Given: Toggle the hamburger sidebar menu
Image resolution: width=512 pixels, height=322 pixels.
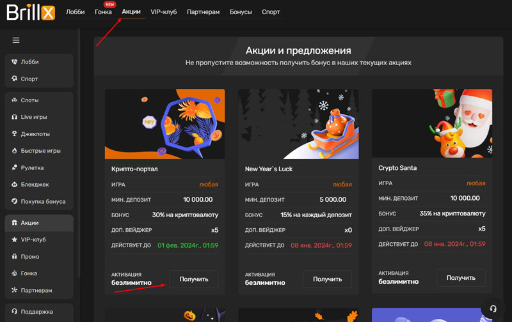Looking at the screenshot, I should pos(16,40).
